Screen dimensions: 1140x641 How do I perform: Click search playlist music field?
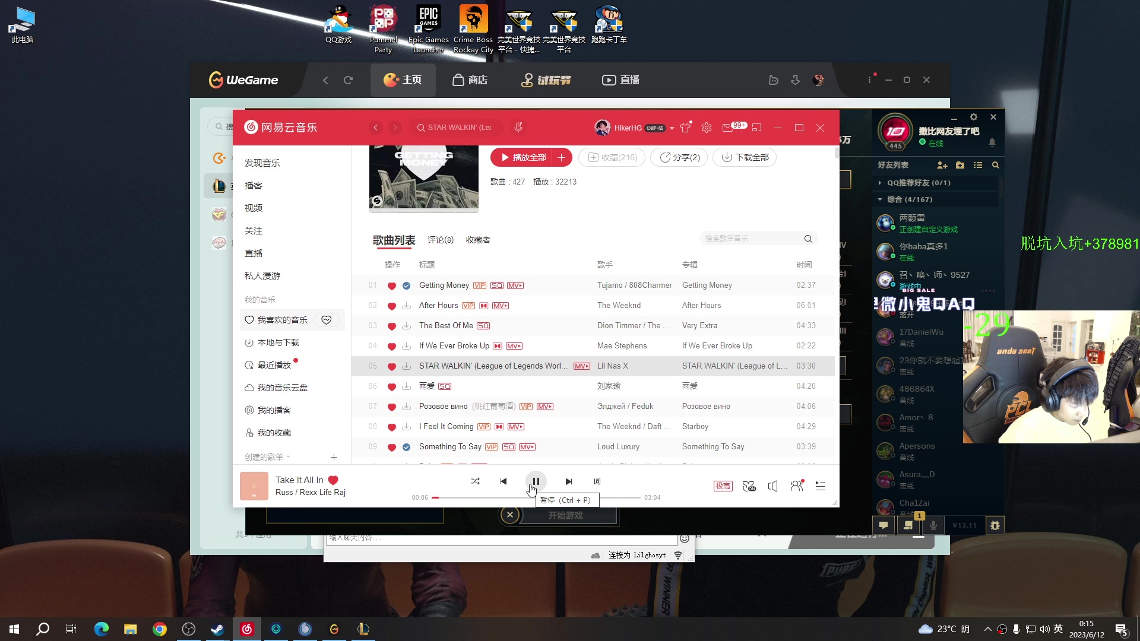point(758,239)
